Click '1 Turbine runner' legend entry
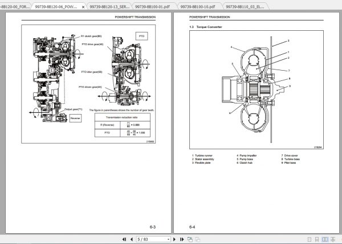 pos(202,156)
